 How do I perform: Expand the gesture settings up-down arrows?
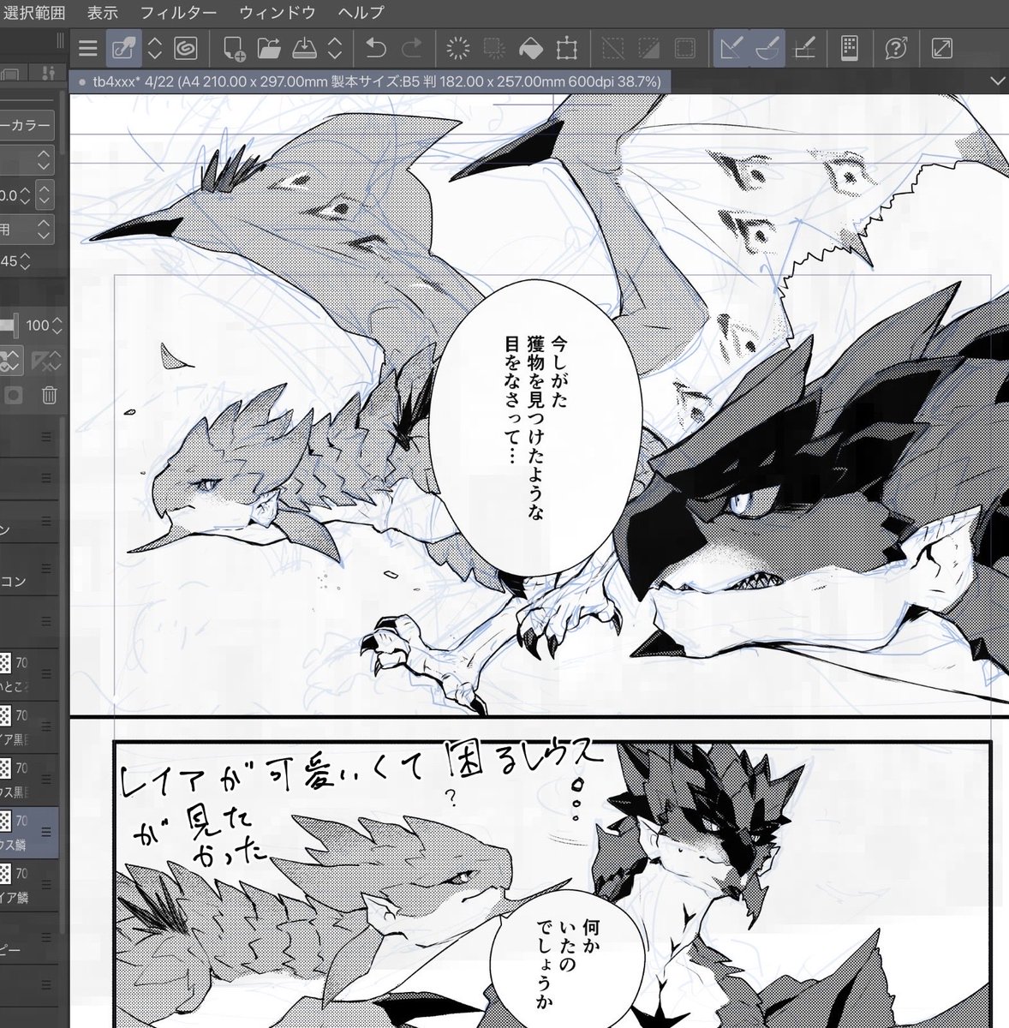click(x=155, y=48)
